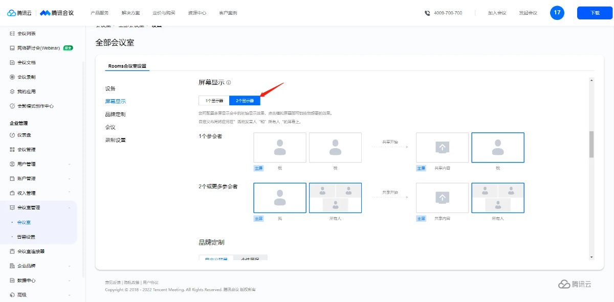Screen dimensions: 614x302
Task: Click the blue 下载 download button
Action: (594, 13)
